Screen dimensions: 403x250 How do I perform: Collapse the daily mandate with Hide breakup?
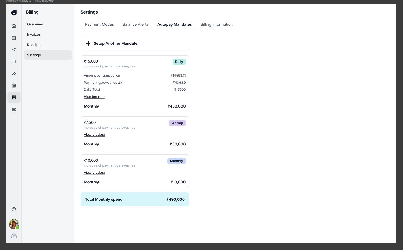pos(94,97)
